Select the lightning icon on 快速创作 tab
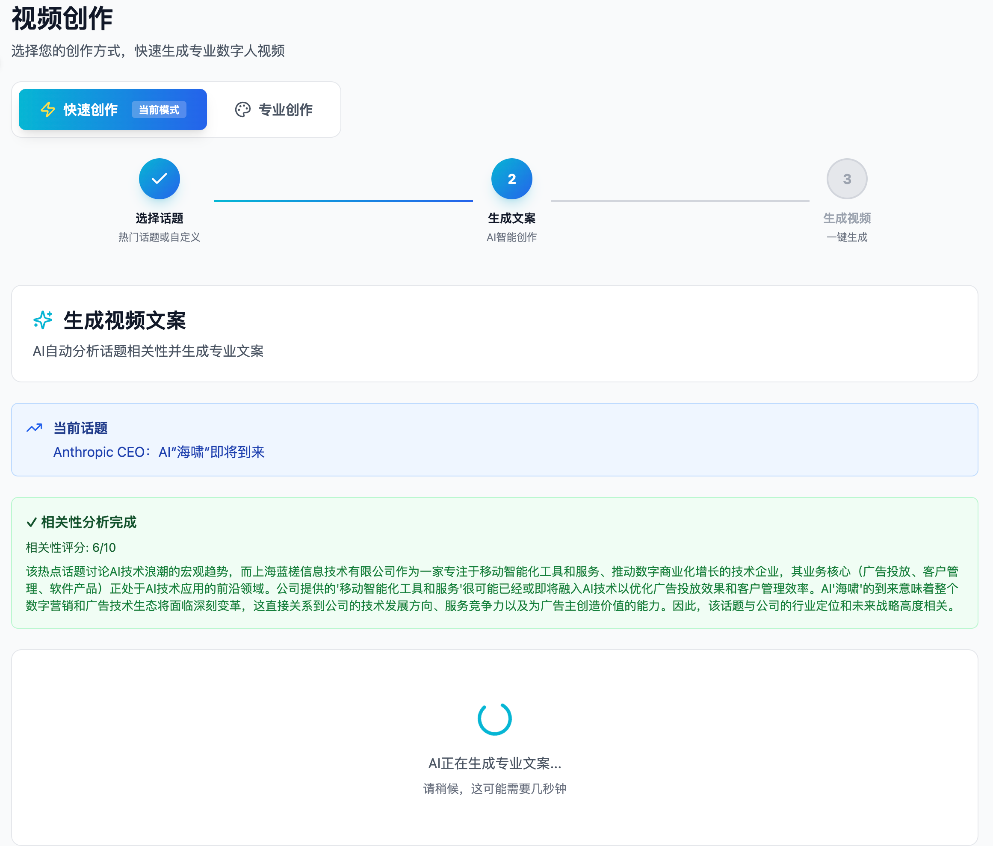 click(x=47, y=109)
